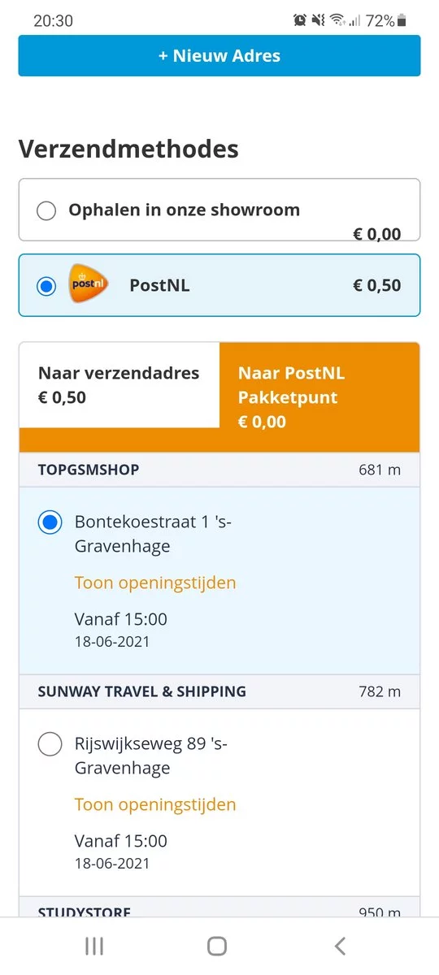
Task: Tap the battery indicator icon
Action: point(402,21)
